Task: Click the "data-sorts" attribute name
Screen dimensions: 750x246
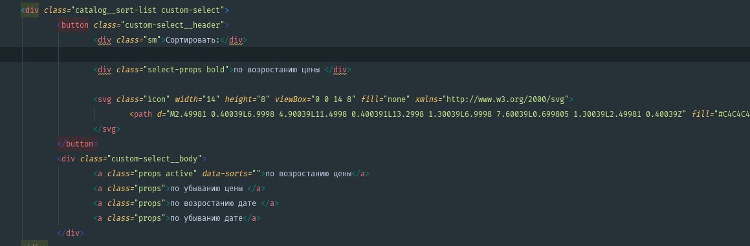Action: [225, 174]
